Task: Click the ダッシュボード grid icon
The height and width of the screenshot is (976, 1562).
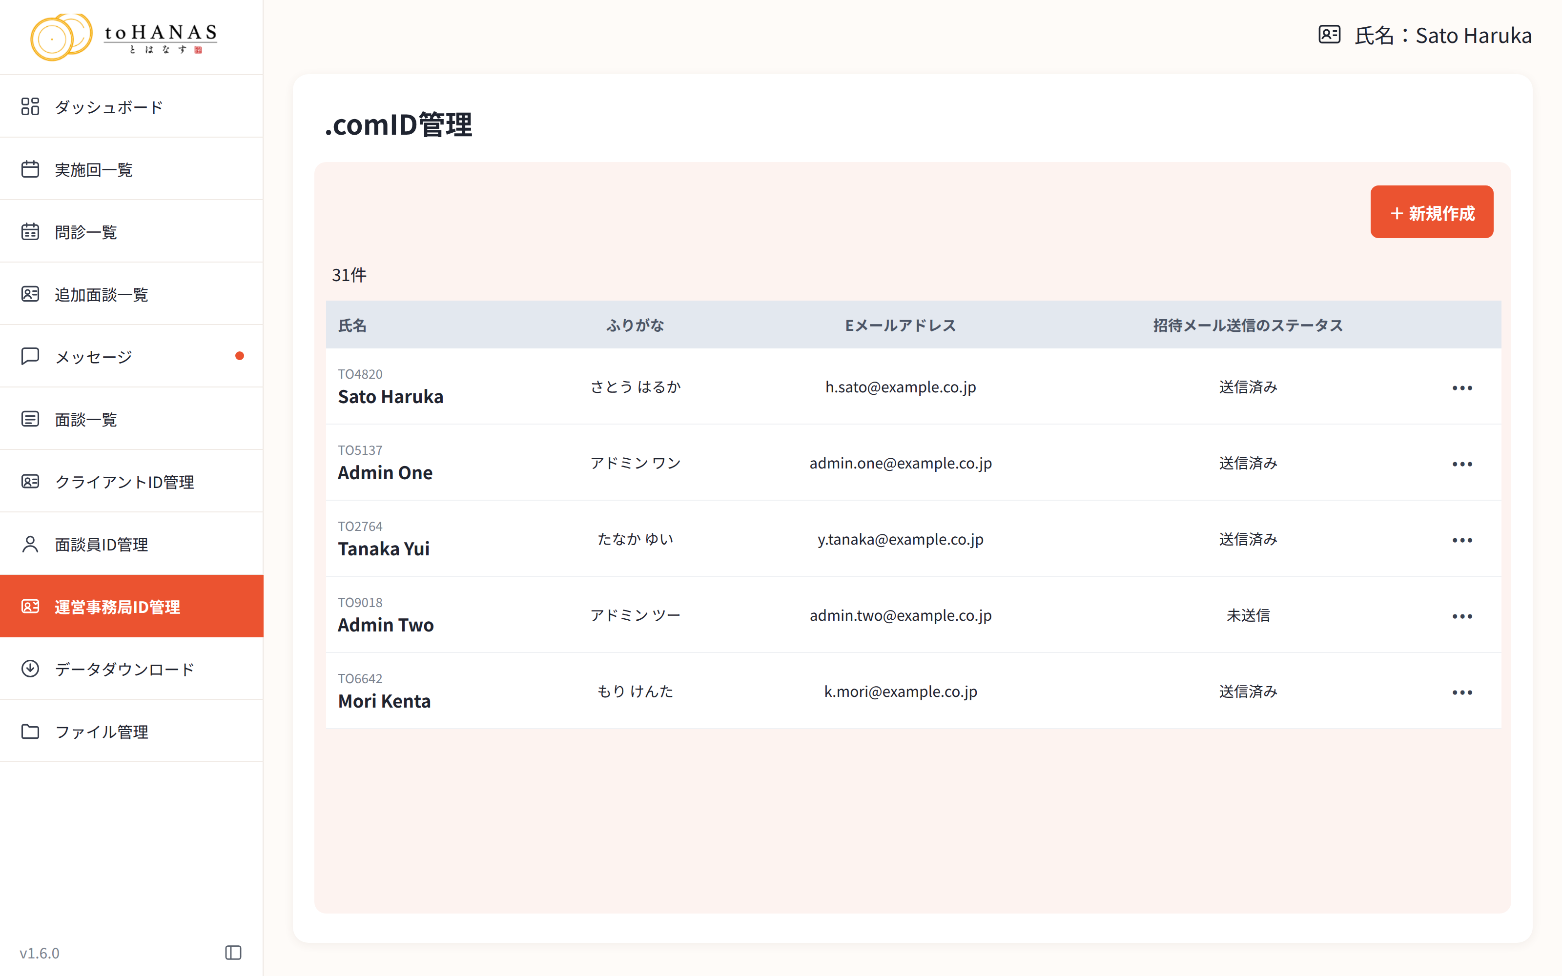Action: [x=30, y=106]
